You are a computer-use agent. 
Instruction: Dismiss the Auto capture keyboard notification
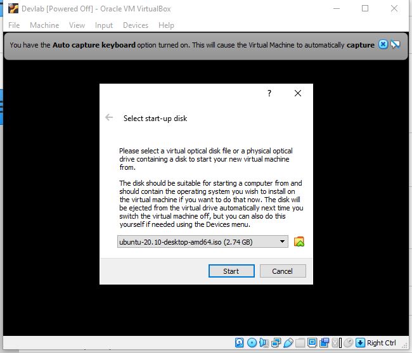(383, 44)
